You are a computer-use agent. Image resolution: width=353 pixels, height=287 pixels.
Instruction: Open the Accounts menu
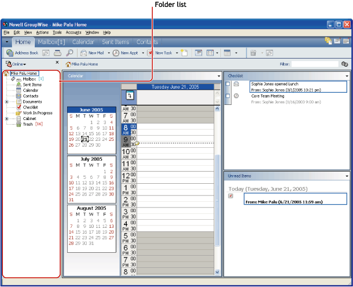tap(73, 32)
